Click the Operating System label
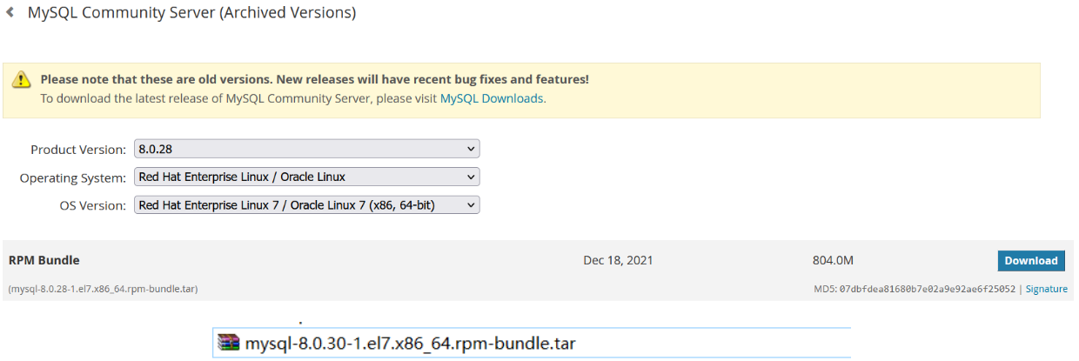 coord(73,177)
